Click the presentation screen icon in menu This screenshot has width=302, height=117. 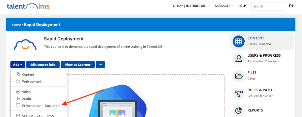coord(18,106)
